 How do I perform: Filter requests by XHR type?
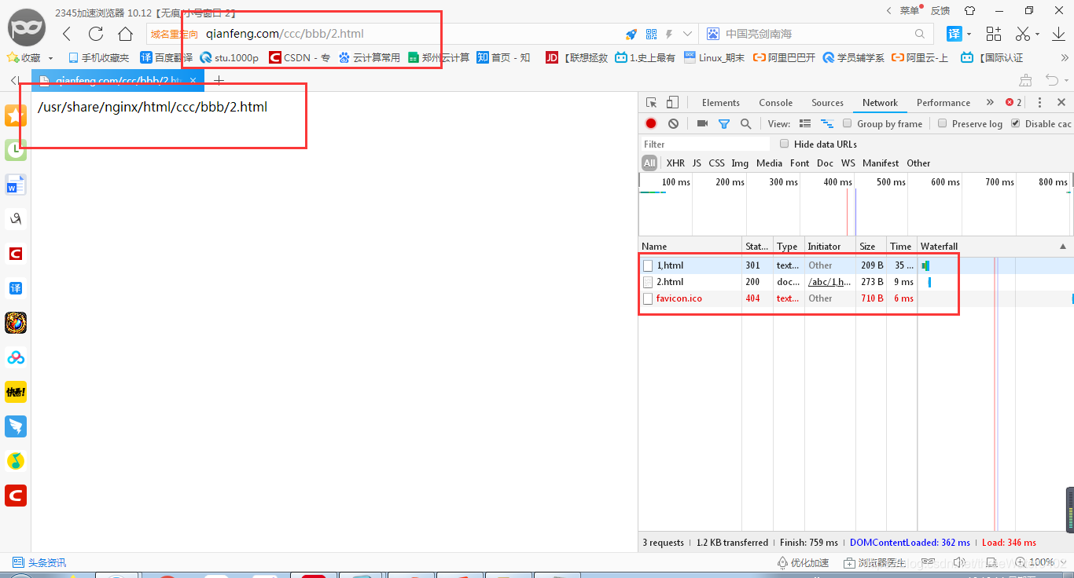coord(675,163)
